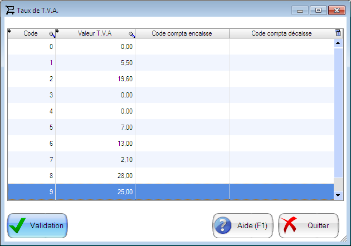Select the row with T.V.A value 5,50
Screen dimensions: 351x246
point(95,63)
